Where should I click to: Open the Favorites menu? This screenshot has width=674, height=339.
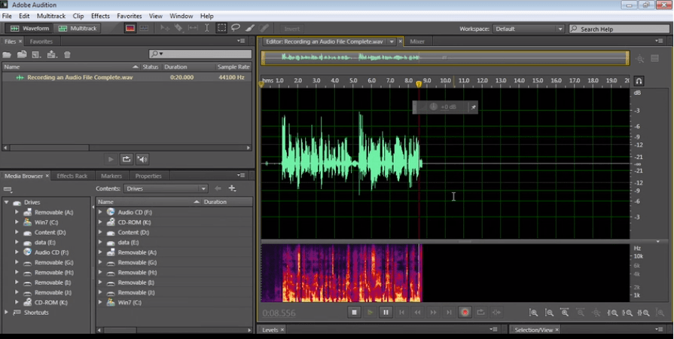point(129,16)
